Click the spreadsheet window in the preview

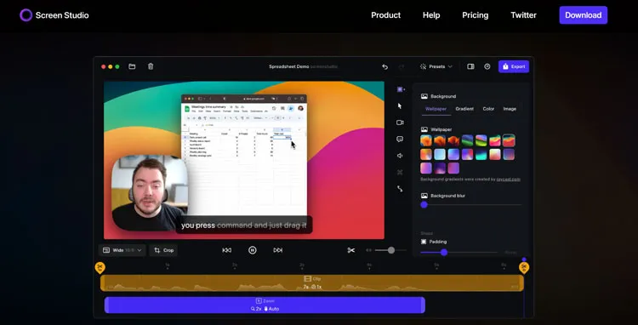(x=244, y=156)
